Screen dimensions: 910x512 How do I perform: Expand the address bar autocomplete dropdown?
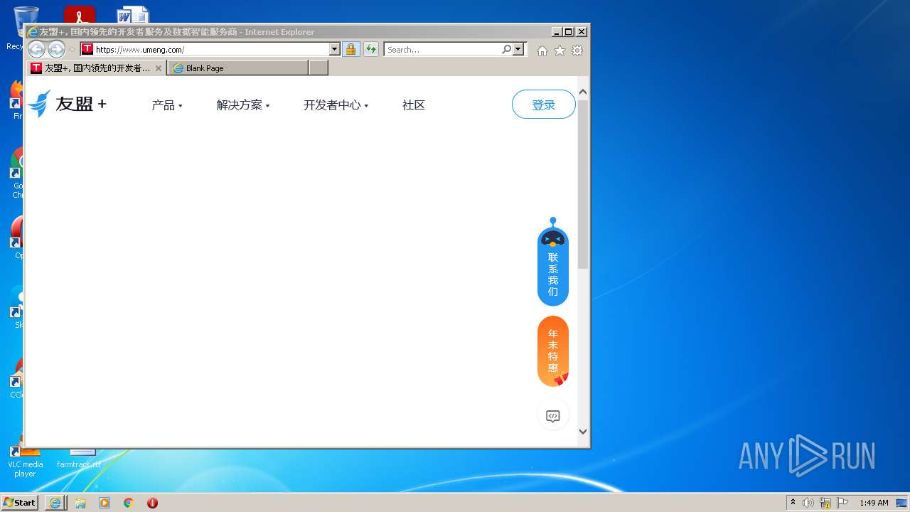[x=335, y=49]
